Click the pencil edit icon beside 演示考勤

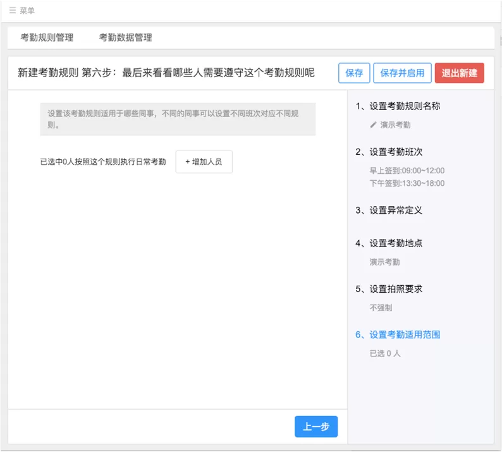click(373, 125)
